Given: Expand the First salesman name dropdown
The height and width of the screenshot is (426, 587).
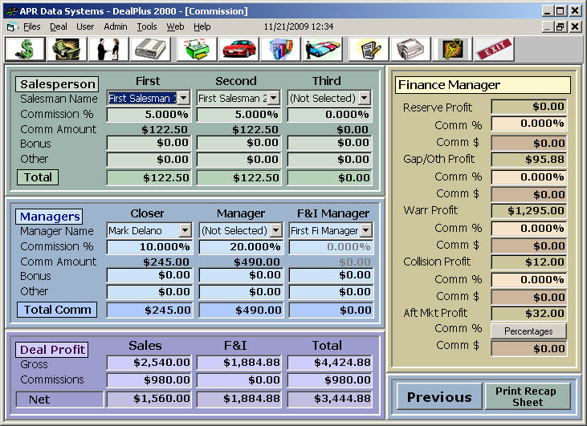Looking at the screenshot, I should point(183,99).
